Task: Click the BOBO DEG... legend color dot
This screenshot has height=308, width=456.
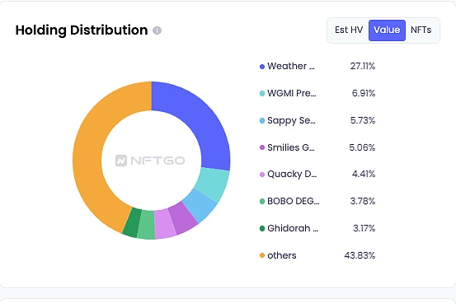Action: 262,202
